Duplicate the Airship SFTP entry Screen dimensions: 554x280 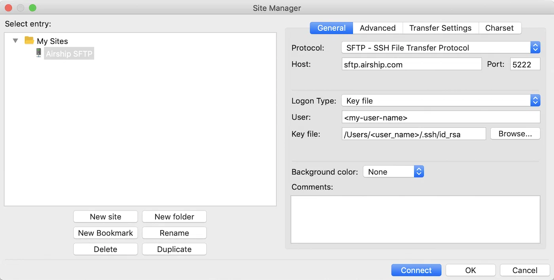174,249
